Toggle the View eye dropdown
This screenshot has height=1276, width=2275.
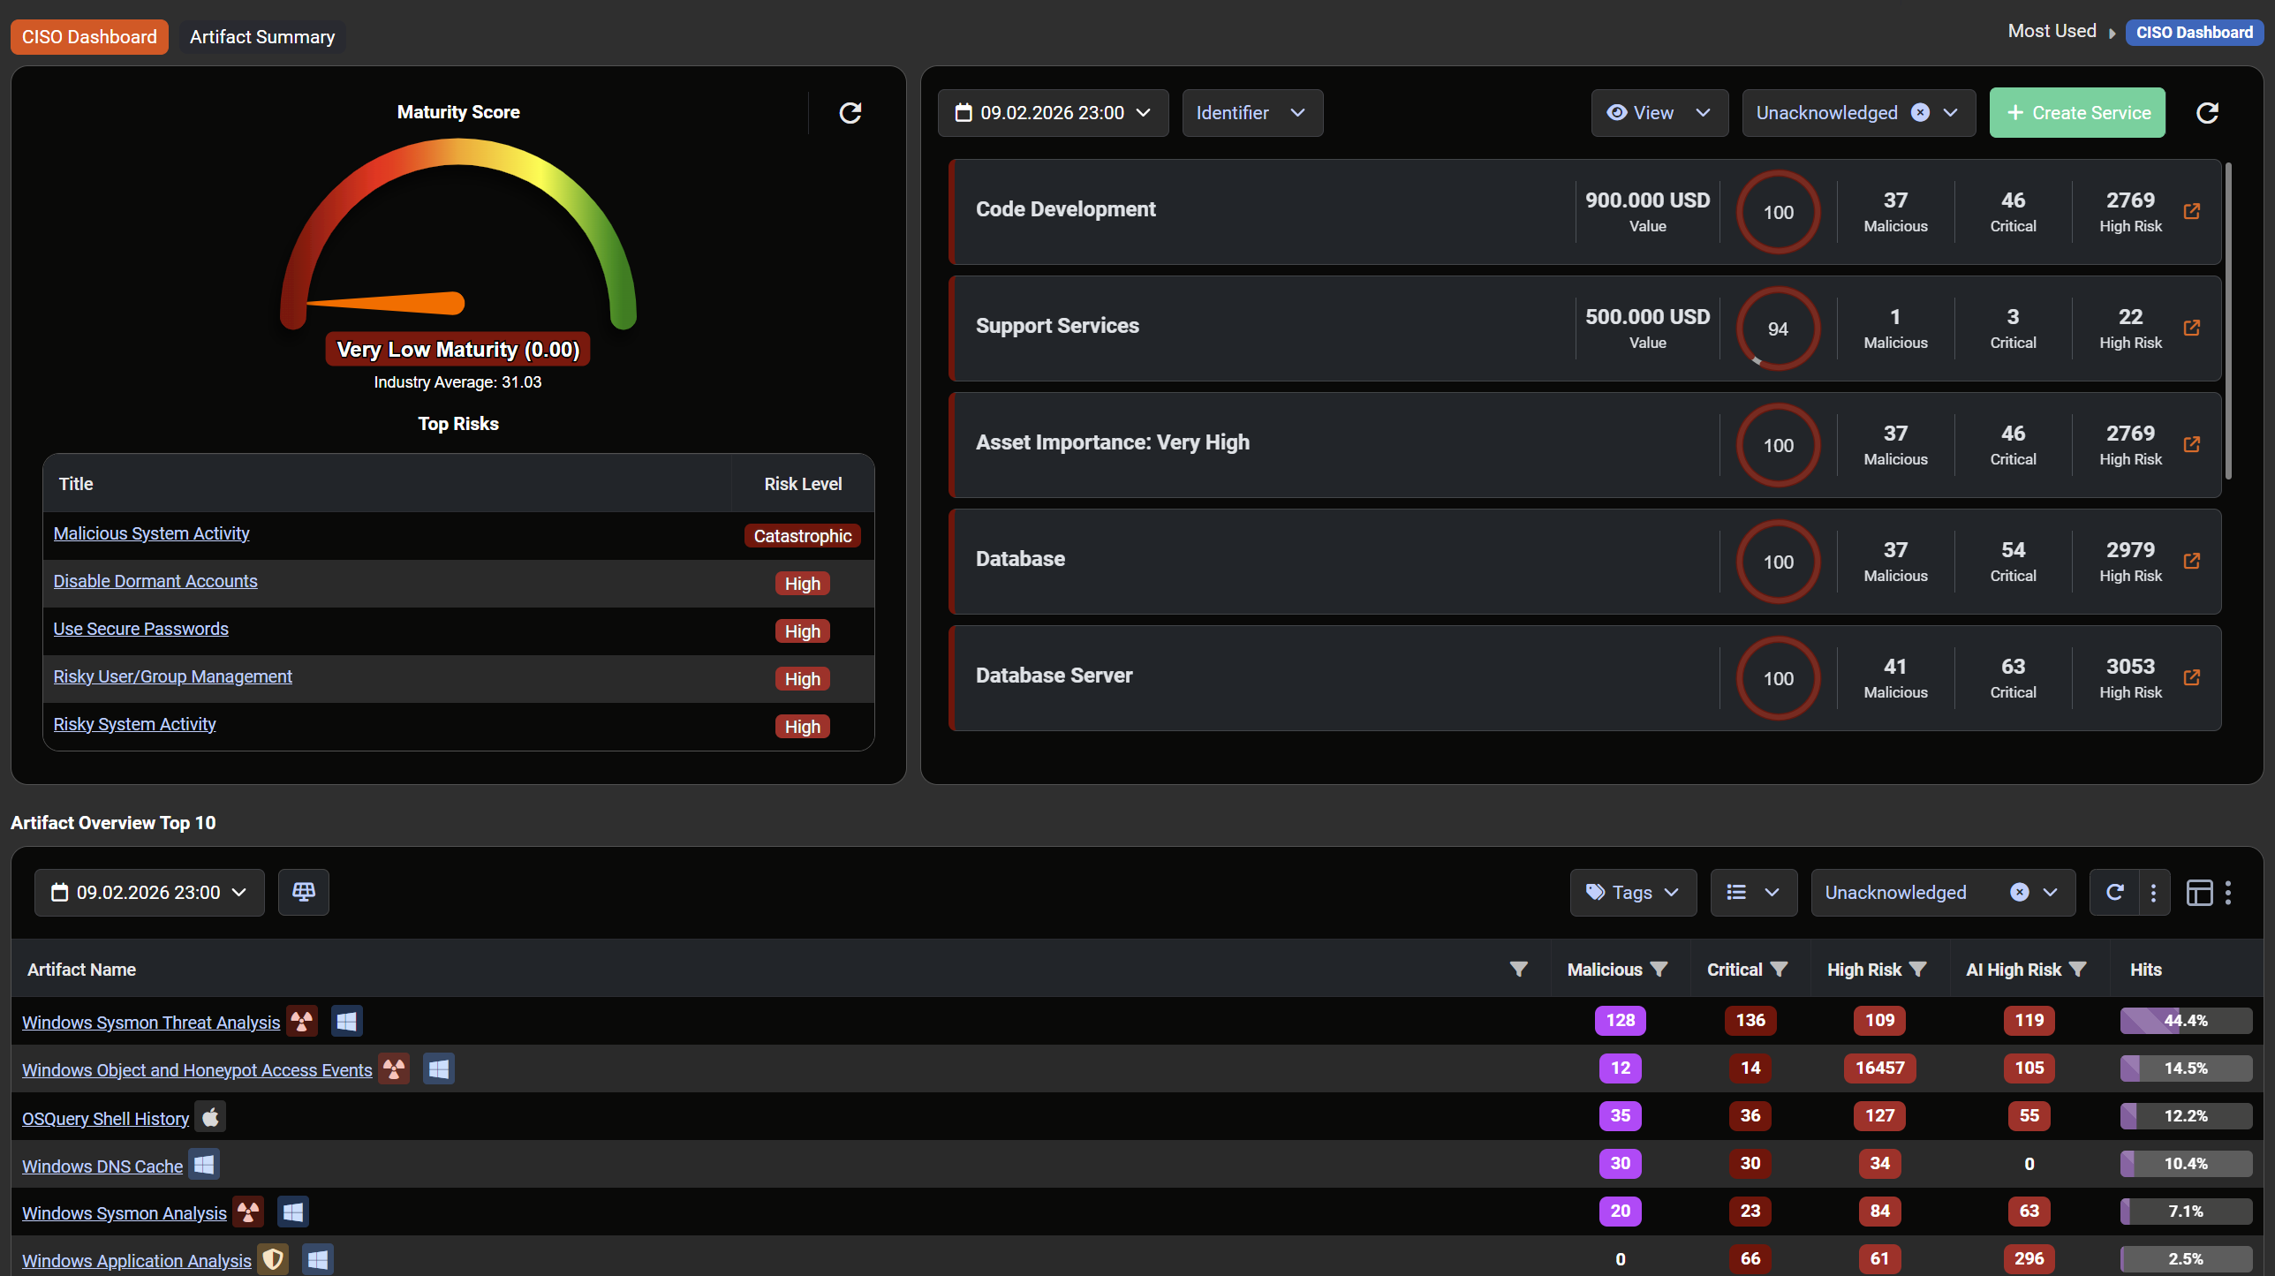click(1659, 113)
